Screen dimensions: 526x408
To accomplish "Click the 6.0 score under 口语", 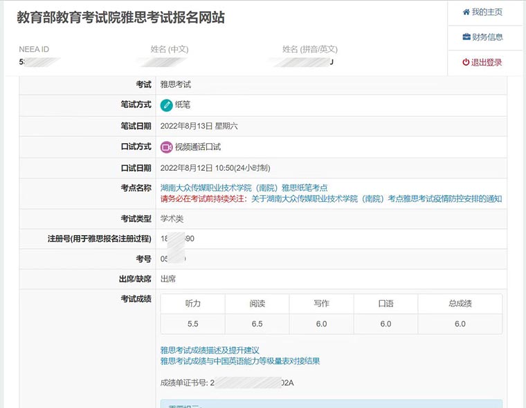I will coord(386,324).
